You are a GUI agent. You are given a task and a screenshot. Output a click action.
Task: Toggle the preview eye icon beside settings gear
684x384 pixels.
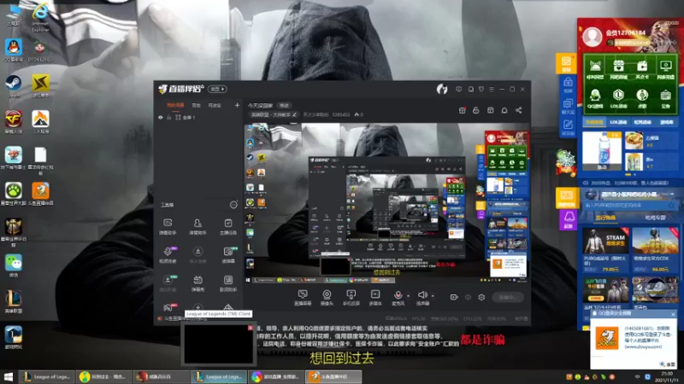[x=468, y=297]
